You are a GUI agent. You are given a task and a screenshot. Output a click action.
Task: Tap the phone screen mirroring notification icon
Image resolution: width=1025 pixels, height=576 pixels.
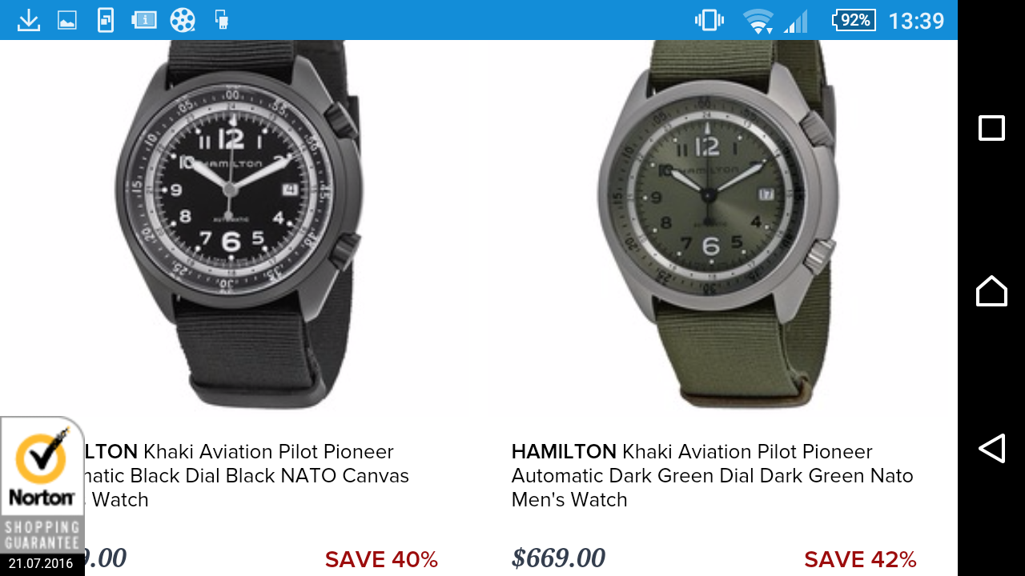click(106, 20)
